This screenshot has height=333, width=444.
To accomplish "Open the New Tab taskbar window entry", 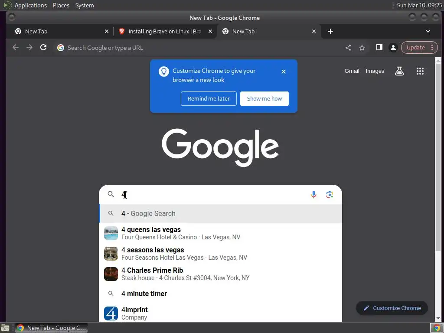I will tap(51, 328).
